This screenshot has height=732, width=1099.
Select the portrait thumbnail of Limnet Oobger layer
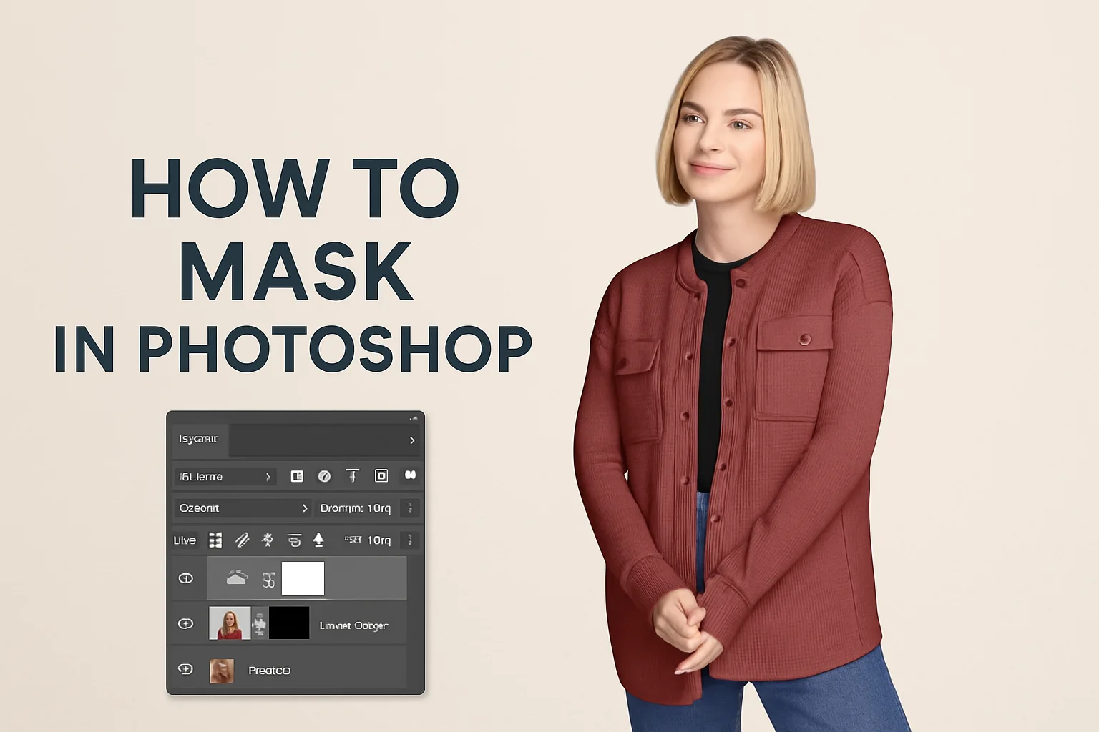click(230, 623)
